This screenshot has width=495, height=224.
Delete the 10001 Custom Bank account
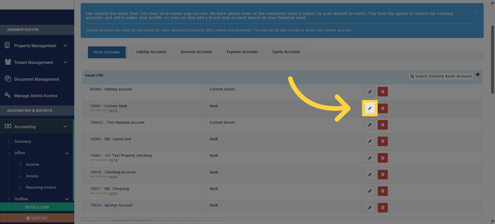click(383, 108)
